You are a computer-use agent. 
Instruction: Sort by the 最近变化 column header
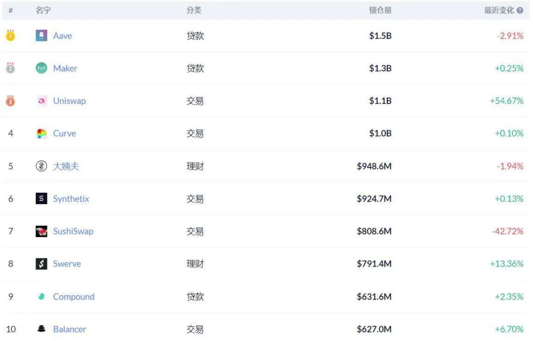coord(499,10)
